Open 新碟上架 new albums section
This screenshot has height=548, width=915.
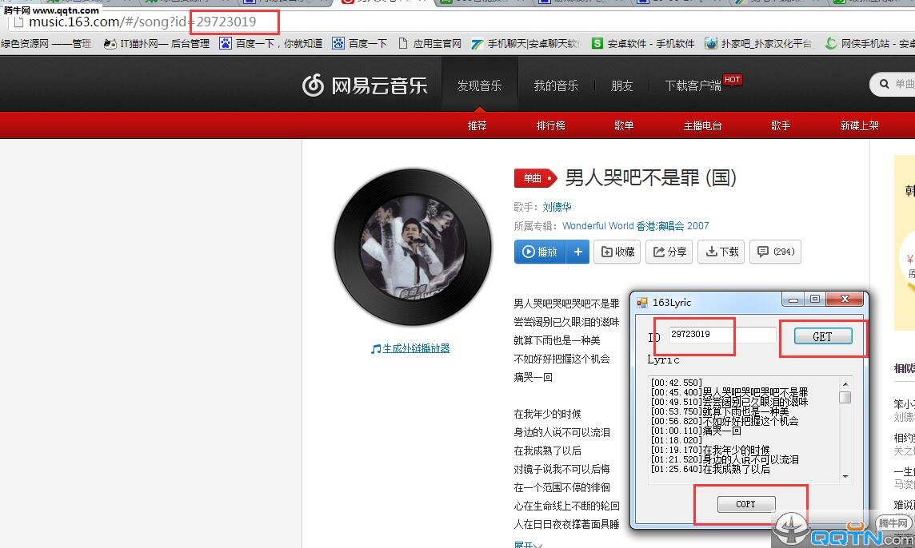coord(860,125)
